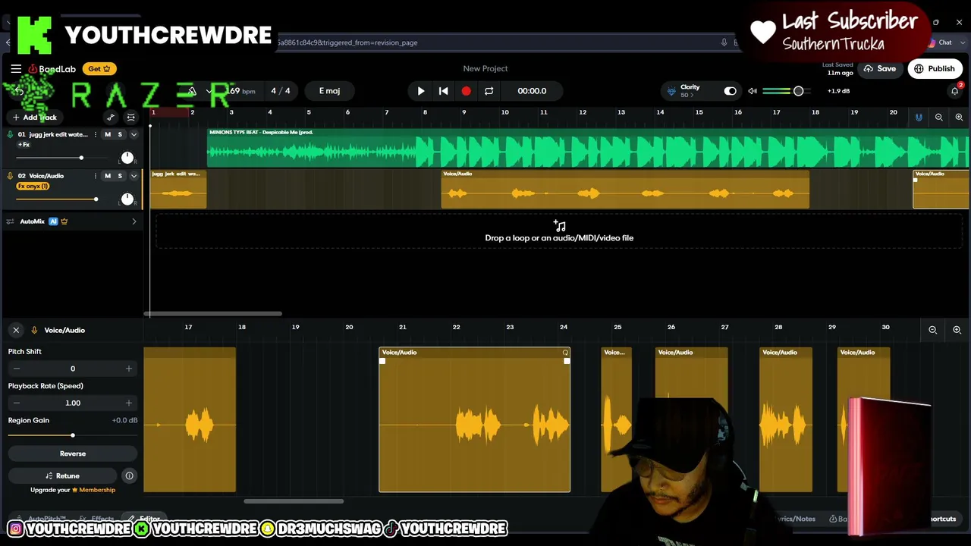Image resolution: width=971 pixels, height=546 pixels.
Task: Start playback with the Play button
Action: 421,91
